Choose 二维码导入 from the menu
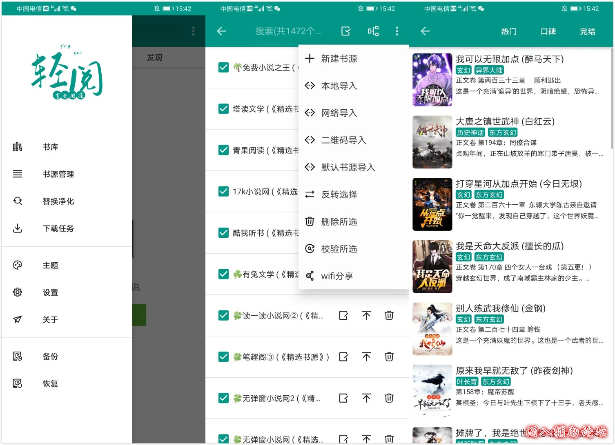Image resolution: width=615 pixels, height=445 pixels. point(354,140)
